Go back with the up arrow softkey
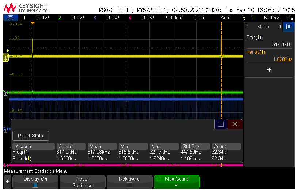The width and height of the screenshot is (297, 190). point(8,182)
